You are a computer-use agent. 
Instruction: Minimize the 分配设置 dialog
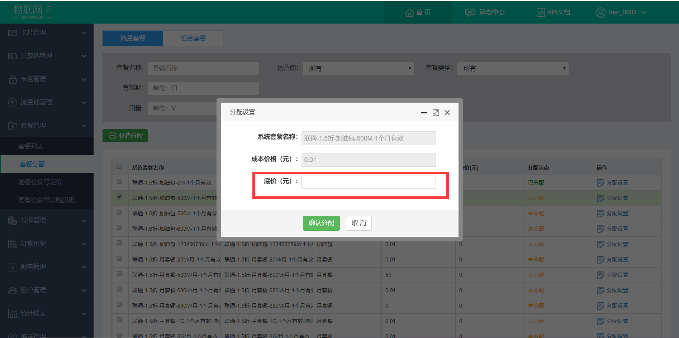tap(424, 113)
